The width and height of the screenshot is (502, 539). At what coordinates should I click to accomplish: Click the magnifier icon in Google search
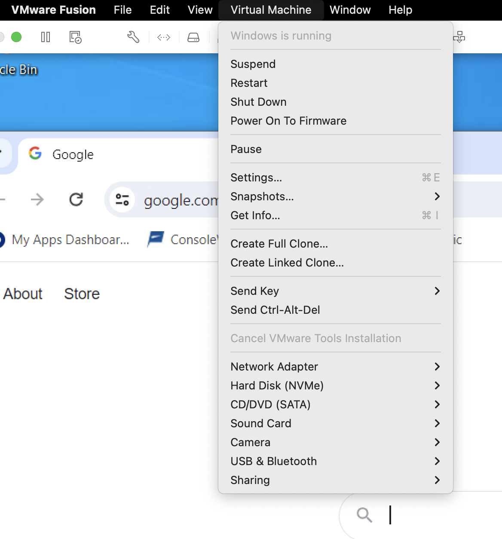point(364,514)
